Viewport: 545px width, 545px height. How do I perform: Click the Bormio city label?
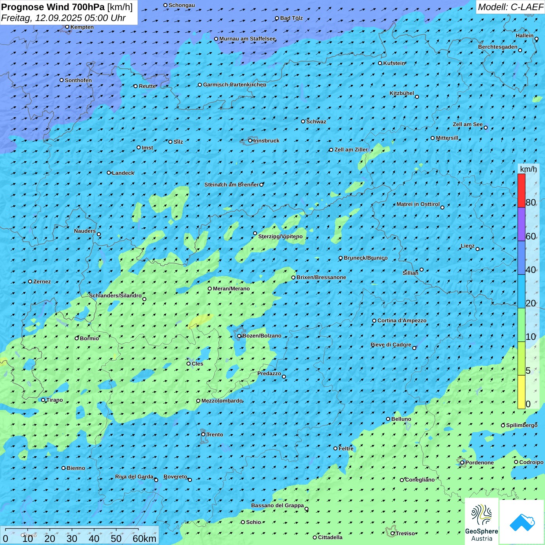89,338
